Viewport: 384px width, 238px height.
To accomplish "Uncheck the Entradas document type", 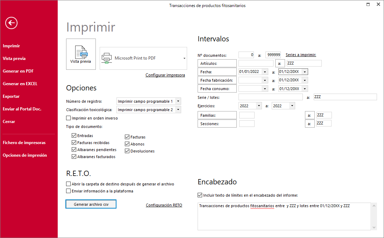I will tap(74, 135).
